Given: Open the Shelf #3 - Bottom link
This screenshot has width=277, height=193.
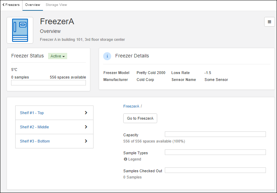Looking at the screenshot, I should click(x=35, y=141).
